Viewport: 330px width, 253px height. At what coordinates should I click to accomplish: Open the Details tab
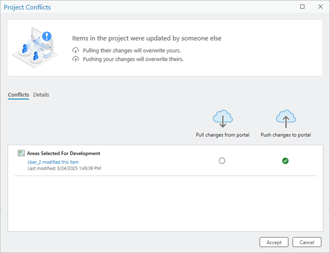tap(41, 95)
